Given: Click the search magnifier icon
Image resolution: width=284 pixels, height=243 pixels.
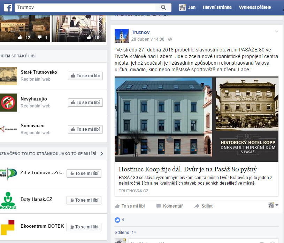Looking at the screenshot, I should (163, 7).
